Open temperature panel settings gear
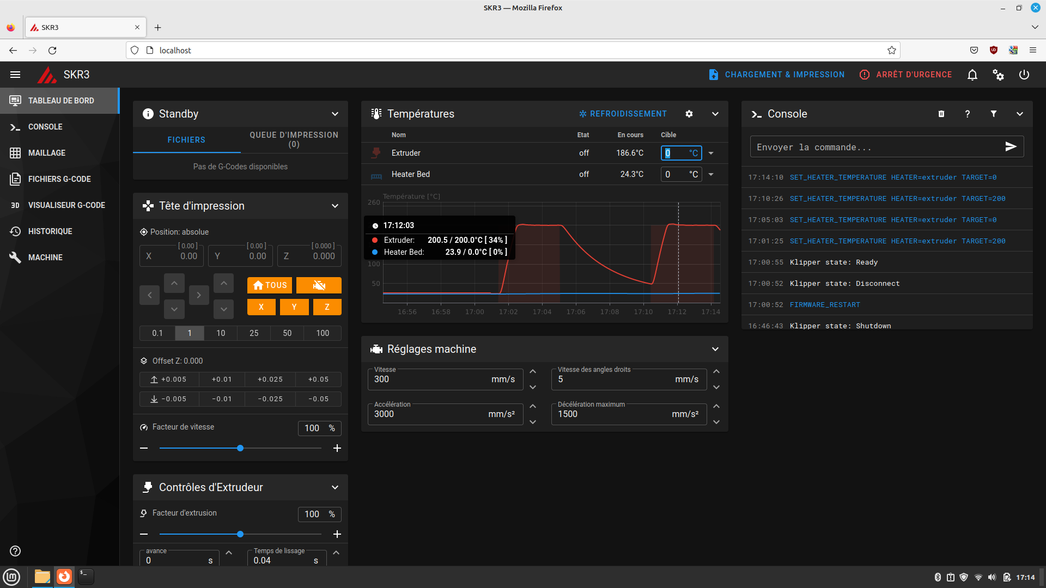The image size is (1046, 588). click(689, 114)
